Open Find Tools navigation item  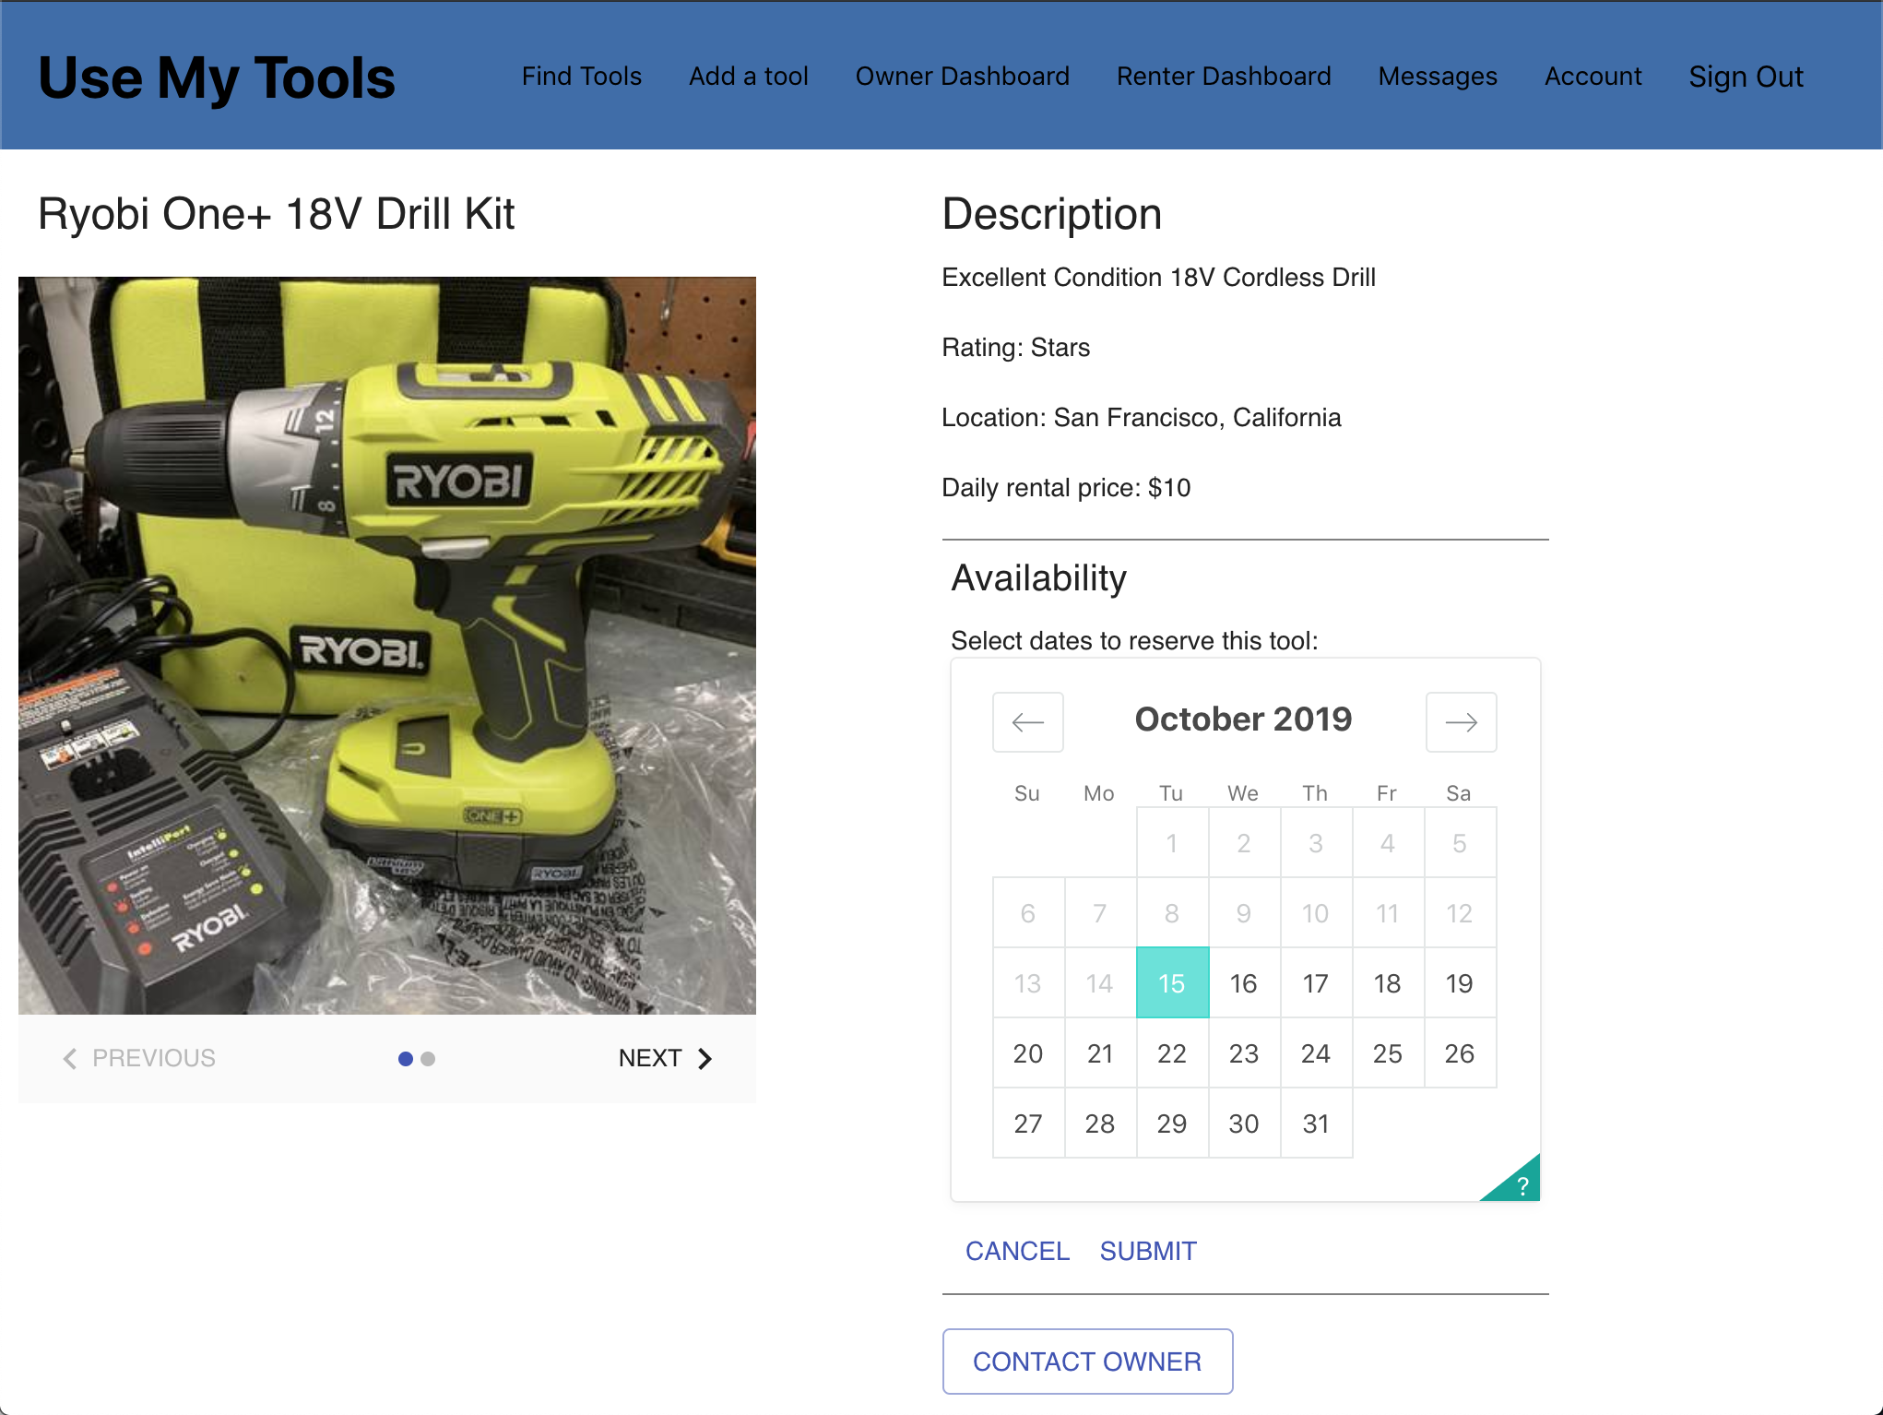[x=581, y=76]
